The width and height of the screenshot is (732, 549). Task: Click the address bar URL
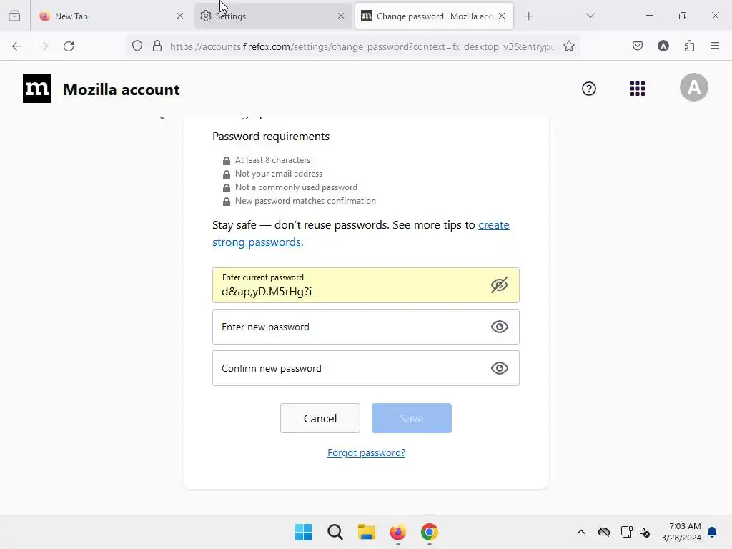(x=362, y=46)
